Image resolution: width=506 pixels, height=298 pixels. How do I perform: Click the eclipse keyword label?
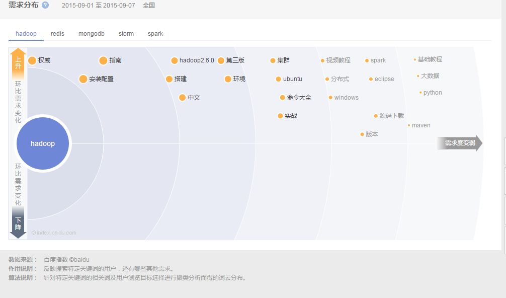pyautogui.click(x=384, y=79)
